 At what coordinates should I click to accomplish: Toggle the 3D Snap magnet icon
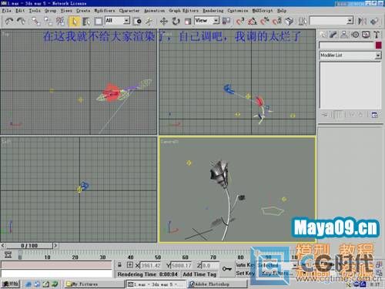pyautogui.click(x=240, y=21)
